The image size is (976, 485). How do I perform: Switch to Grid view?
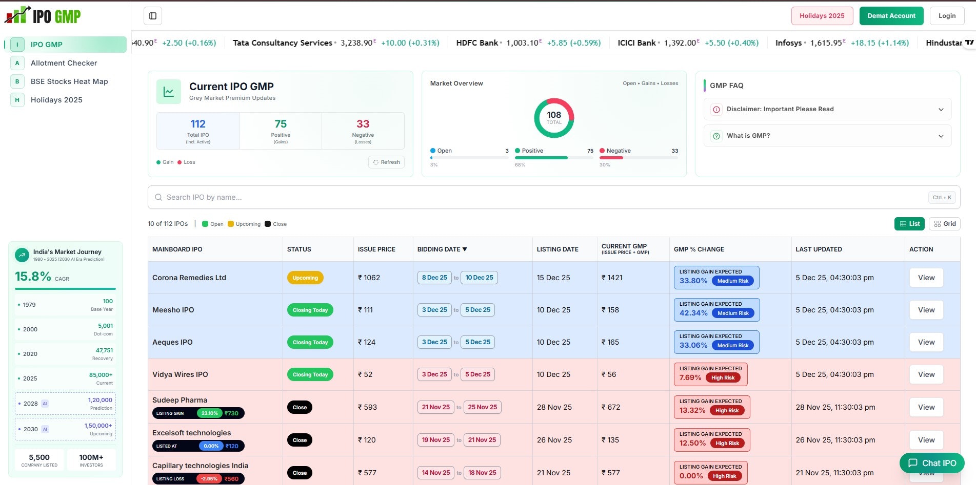pyautogui.click(x=944, y=223)
